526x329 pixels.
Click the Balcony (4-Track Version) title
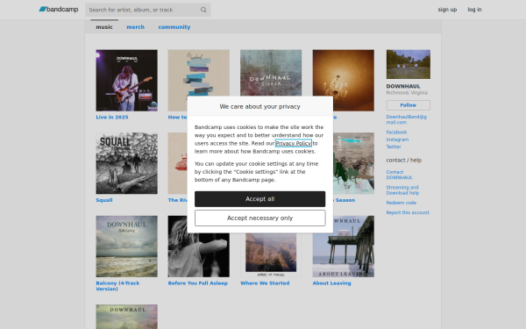(x=117, y=286)
